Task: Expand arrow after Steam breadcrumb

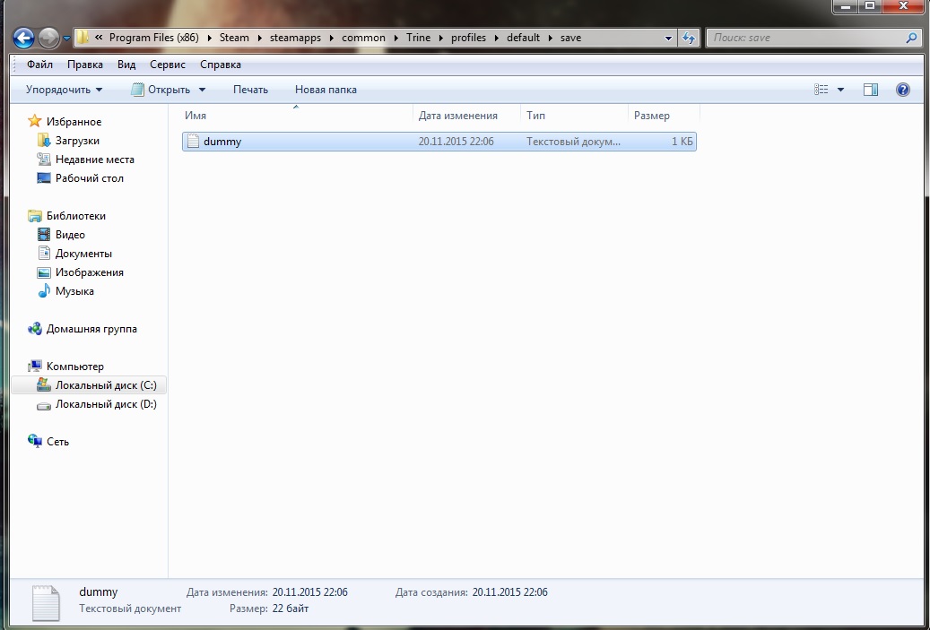Action: click(x=260, y=38)
